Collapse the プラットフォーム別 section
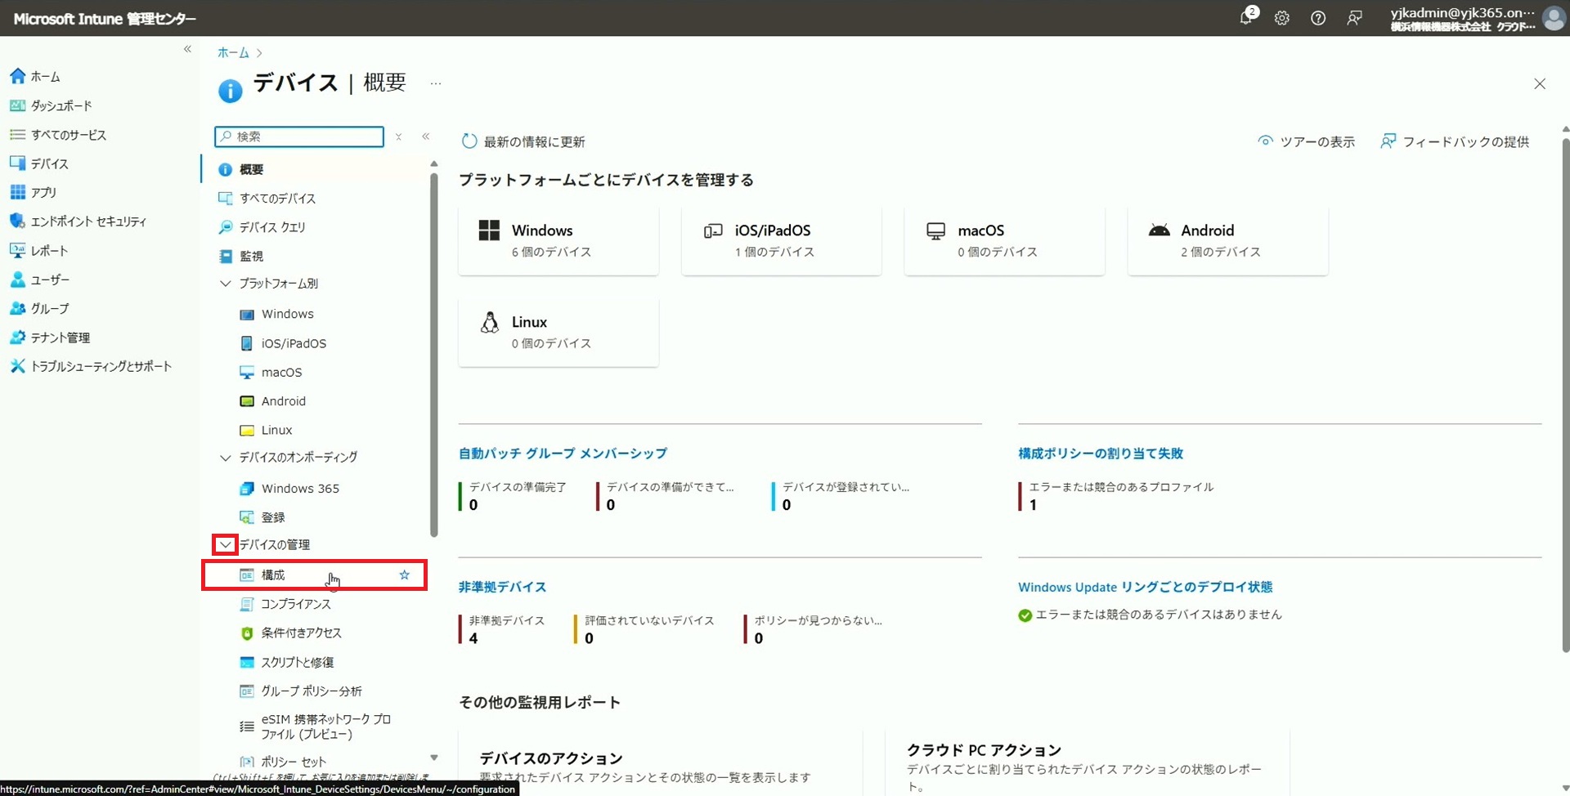This screenshot has width=1570, height=796. pos(225,284)
